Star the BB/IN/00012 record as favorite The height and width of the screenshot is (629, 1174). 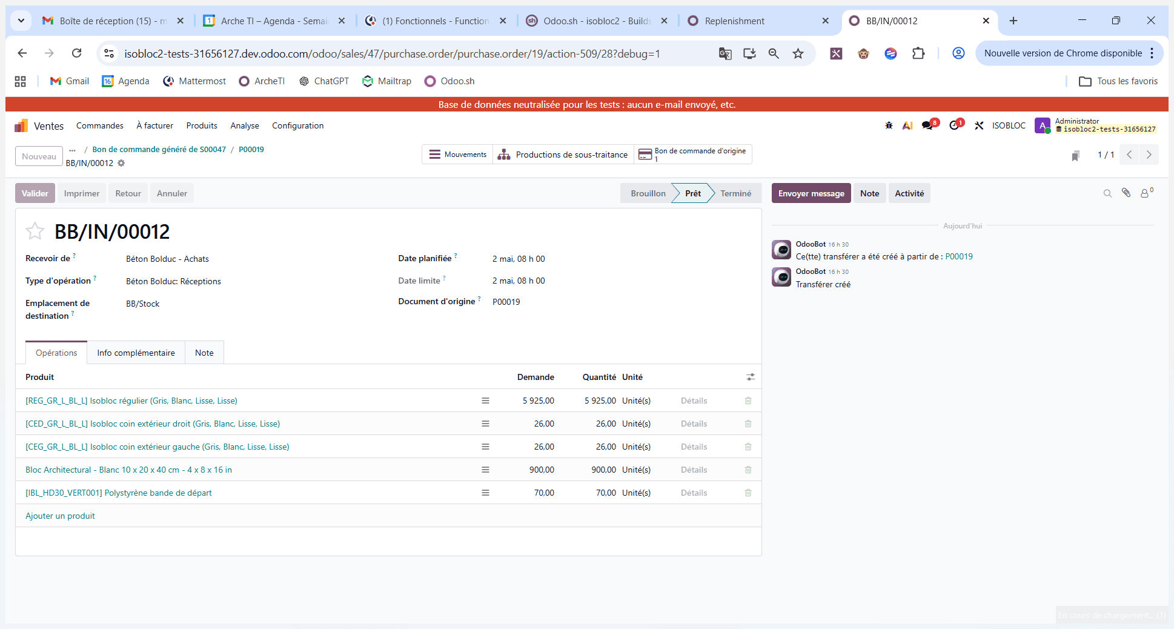point(35,231)
